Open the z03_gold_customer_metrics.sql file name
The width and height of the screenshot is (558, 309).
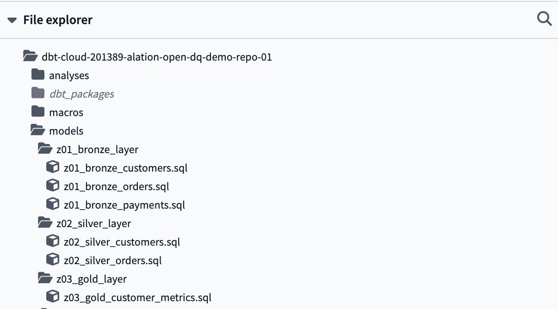point(137,297)
